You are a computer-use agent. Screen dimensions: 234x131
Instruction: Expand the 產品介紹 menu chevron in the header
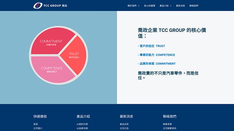[171, 6]
